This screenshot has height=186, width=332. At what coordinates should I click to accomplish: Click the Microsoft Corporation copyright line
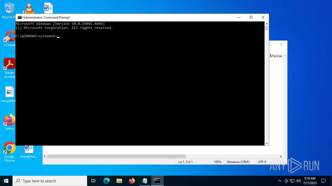point(64,28)
